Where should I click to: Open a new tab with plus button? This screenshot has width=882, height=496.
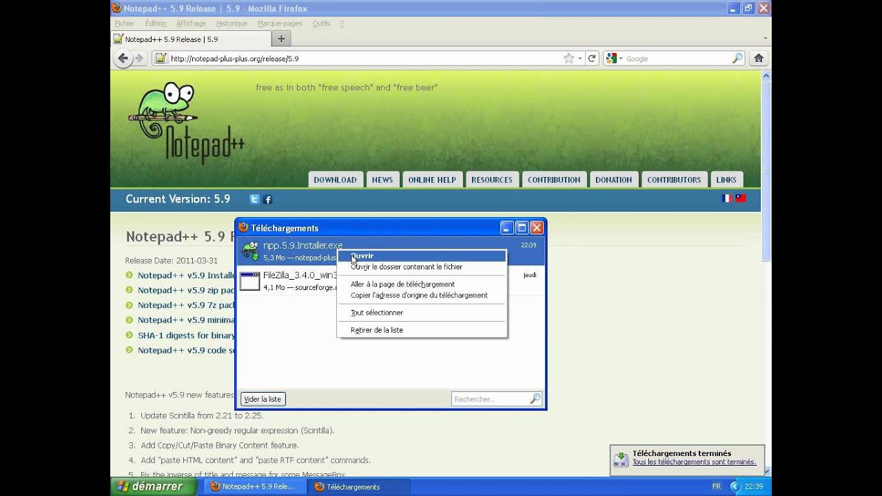(x=280, y=39)
